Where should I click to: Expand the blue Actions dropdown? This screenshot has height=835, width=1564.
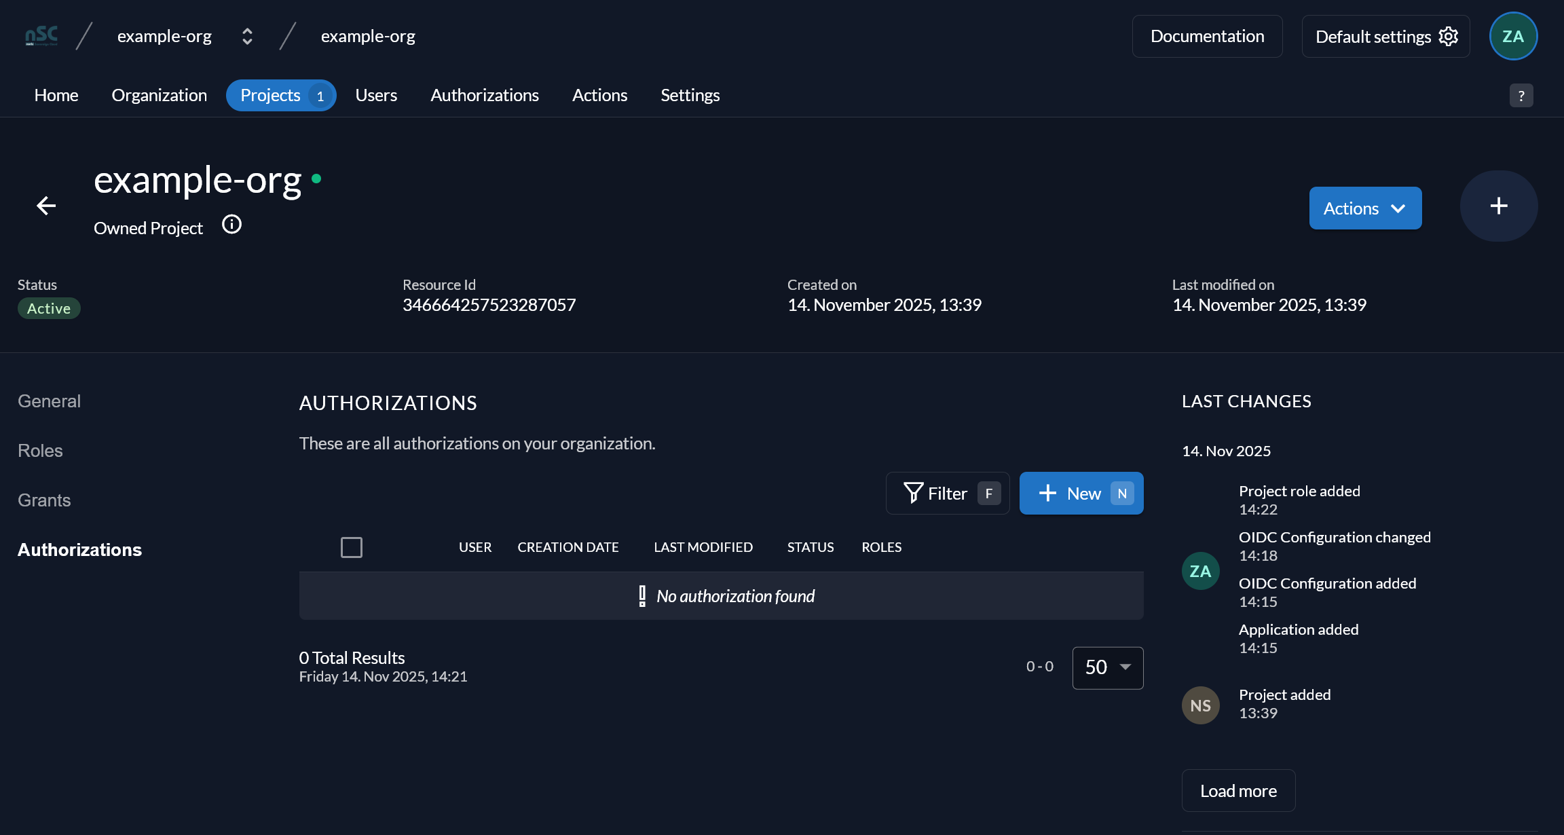tap(1365, 208)
